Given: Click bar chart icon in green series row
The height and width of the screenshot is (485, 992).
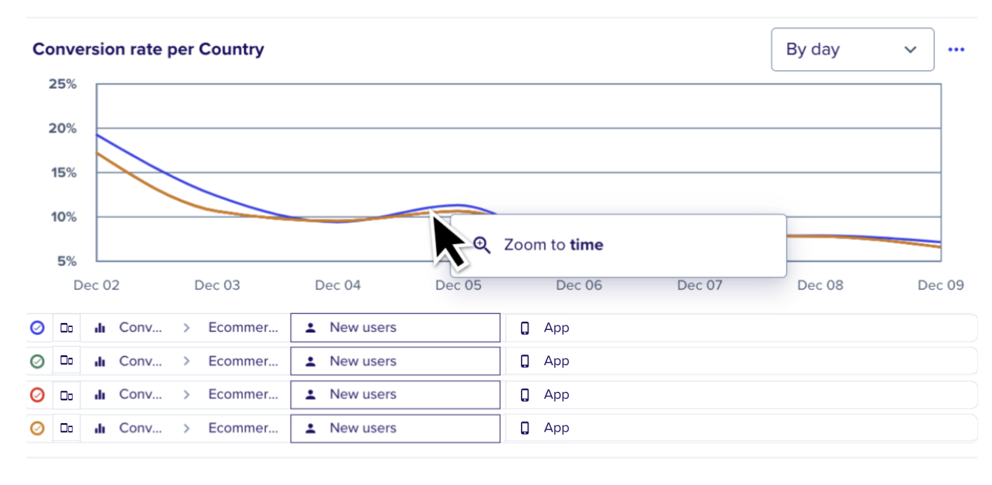Looking at the screenshot, I should click(x=100, y=362).
